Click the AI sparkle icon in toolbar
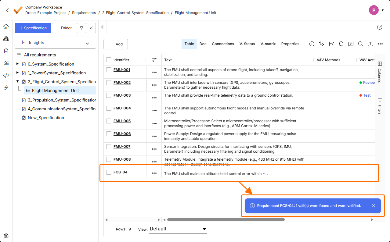This screenshot has height=242, width=390. coord(321,44)
